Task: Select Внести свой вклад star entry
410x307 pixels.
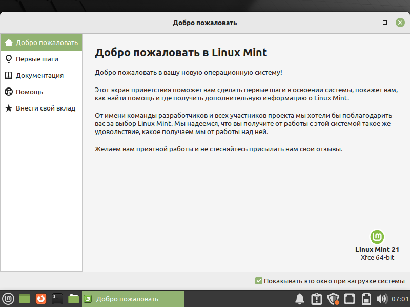Action: [x=41, y=108]
